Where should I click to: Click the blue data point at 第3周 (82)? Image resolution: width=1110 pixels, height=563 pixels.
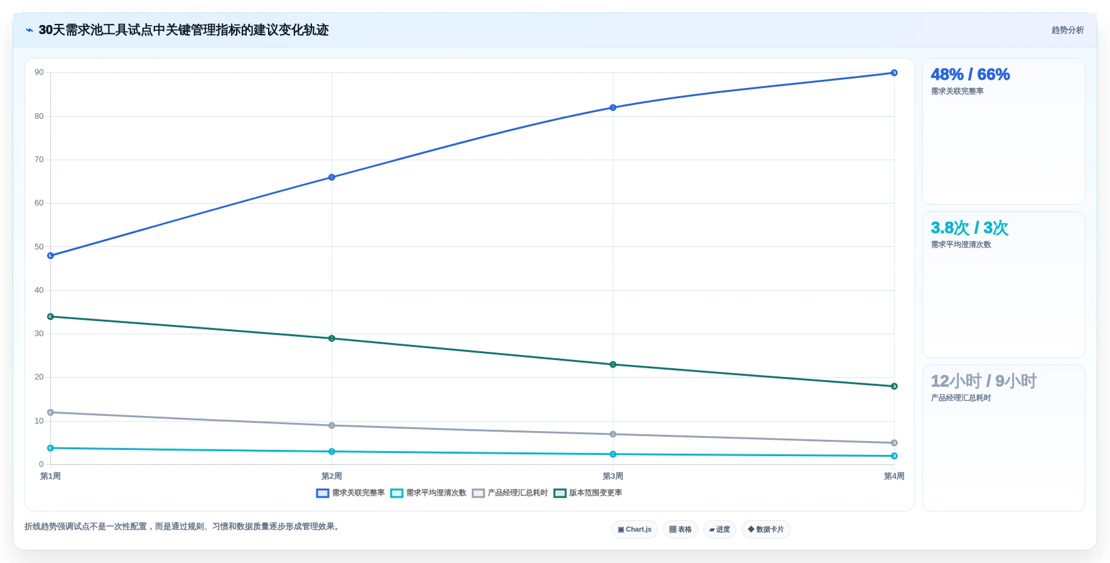click(x=613, y=108)
